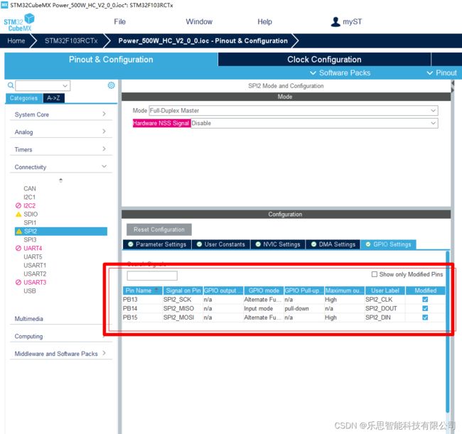
Task: Click the I2C2 disabled status icon
Action: [x=18, y=205]
